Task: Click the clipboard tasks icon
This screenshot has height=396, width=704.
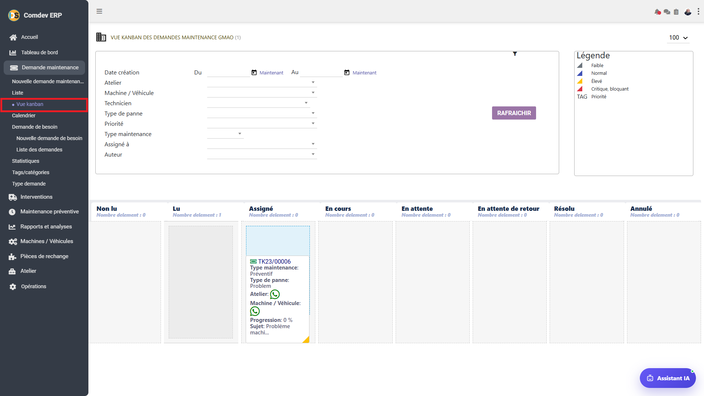Action: coord(676,12)
